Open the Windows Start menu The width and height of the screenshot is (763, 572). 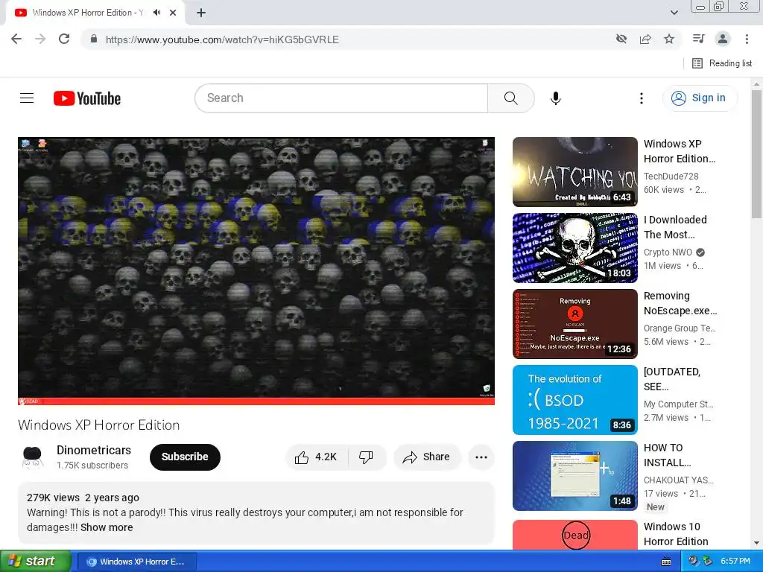[x=35, y=562]
